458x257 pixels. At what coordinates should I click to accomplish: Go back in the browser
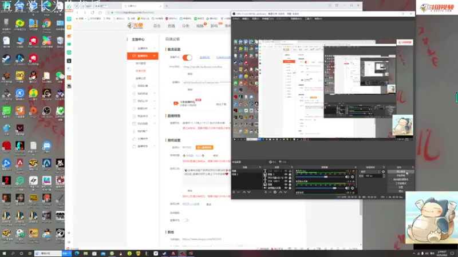coord(77,13)
